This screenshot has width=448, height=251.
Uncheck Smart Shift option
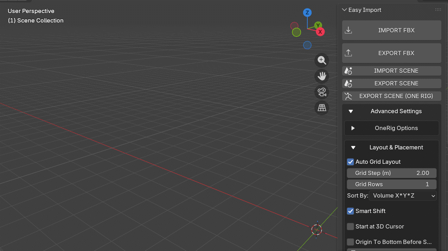(x=350, y=211)
